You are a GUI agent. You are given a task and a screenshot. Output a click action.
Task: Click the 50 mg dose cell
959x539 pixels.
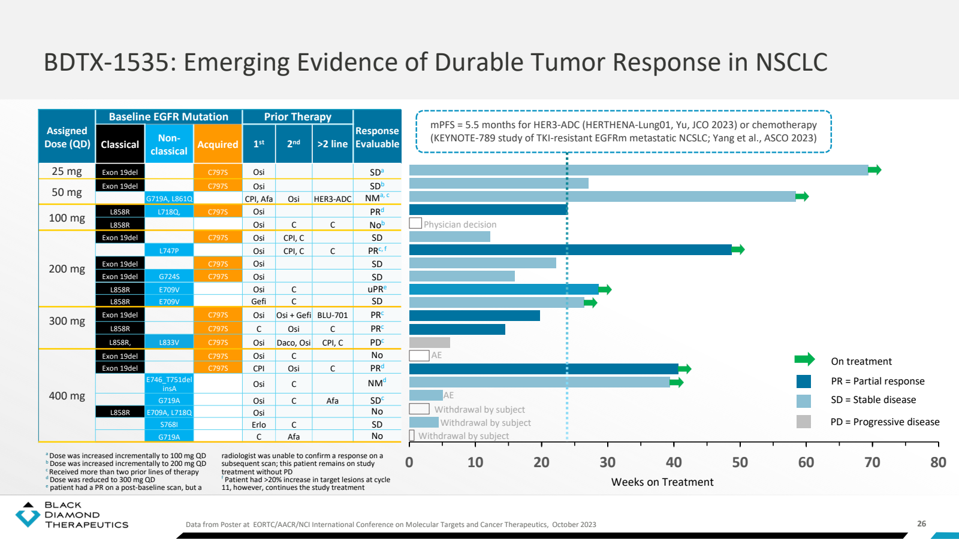(67, 192)
